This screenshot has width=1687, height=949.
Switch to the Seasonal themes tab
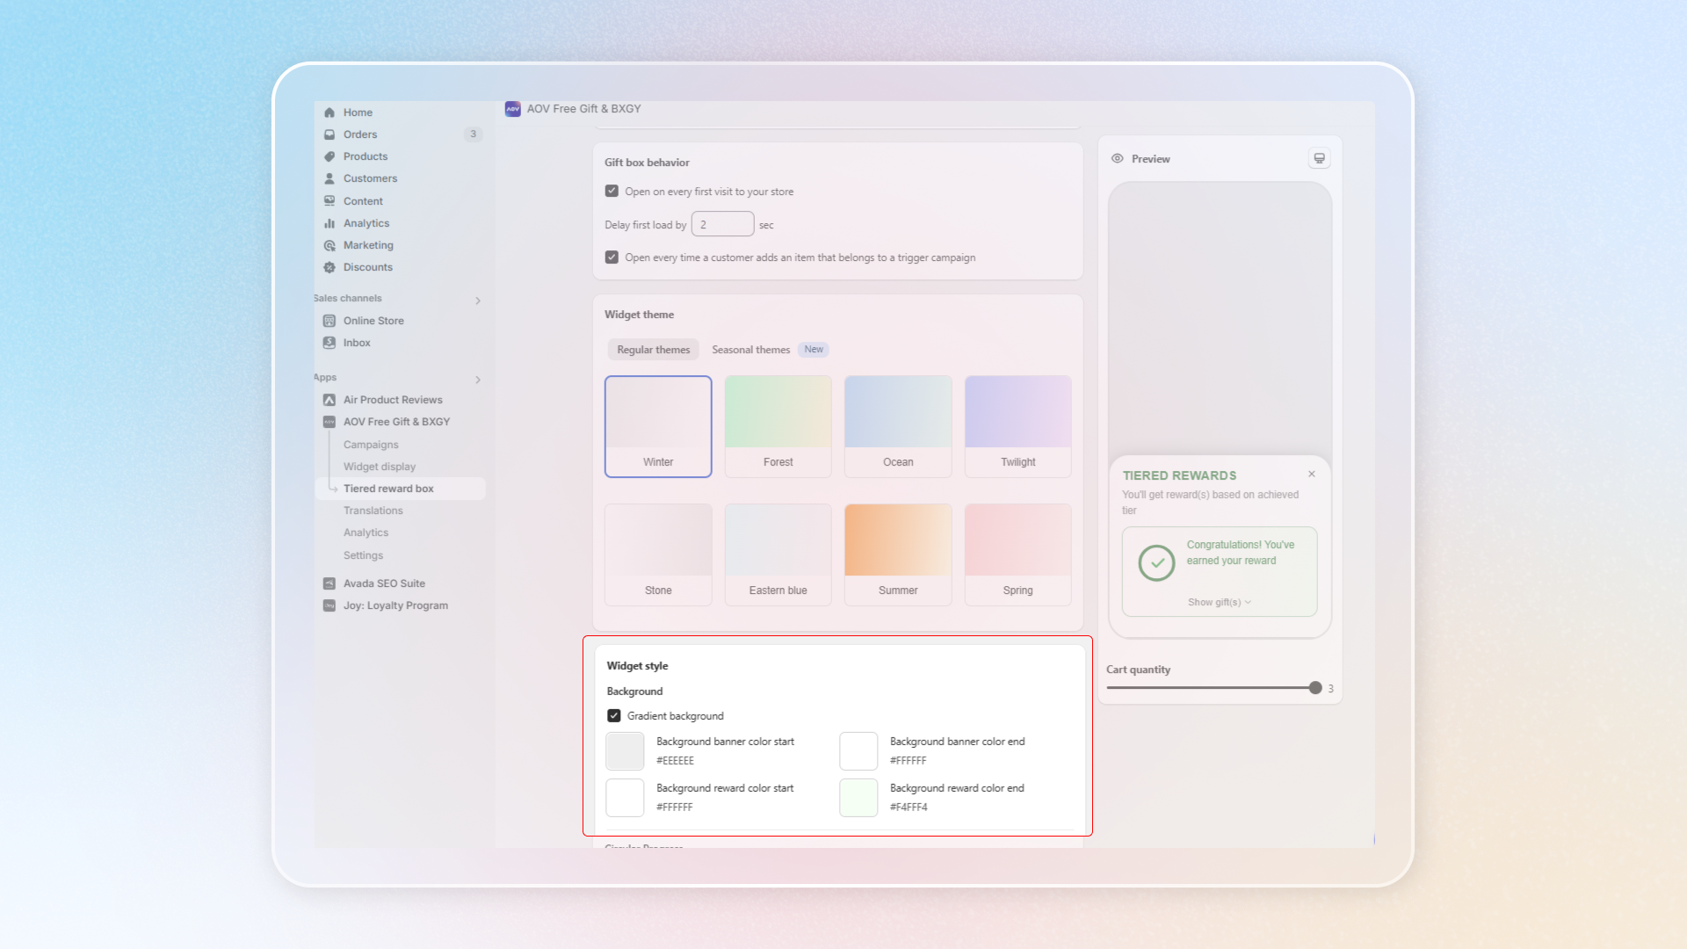[751, 350]
